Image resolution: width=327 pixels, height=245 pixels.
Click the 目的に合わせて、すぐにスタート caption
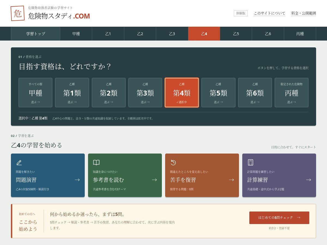pyautogui.click(x=293, y=147)
